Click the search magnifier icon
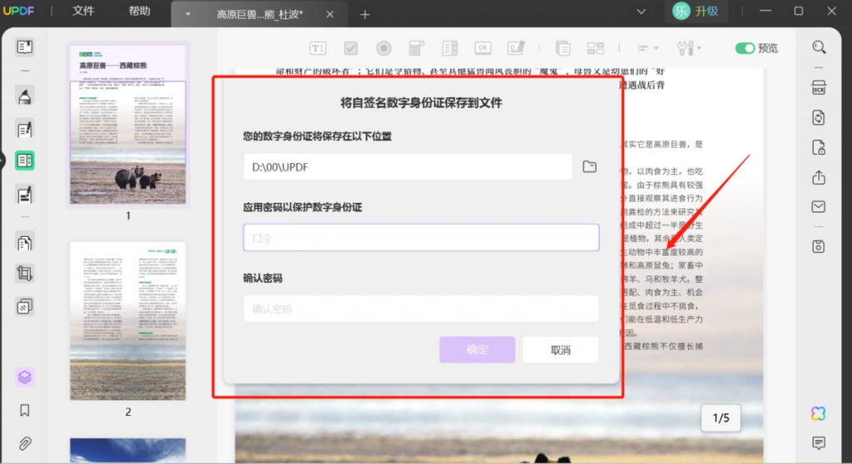852x464 pixels. click(819, 47)
